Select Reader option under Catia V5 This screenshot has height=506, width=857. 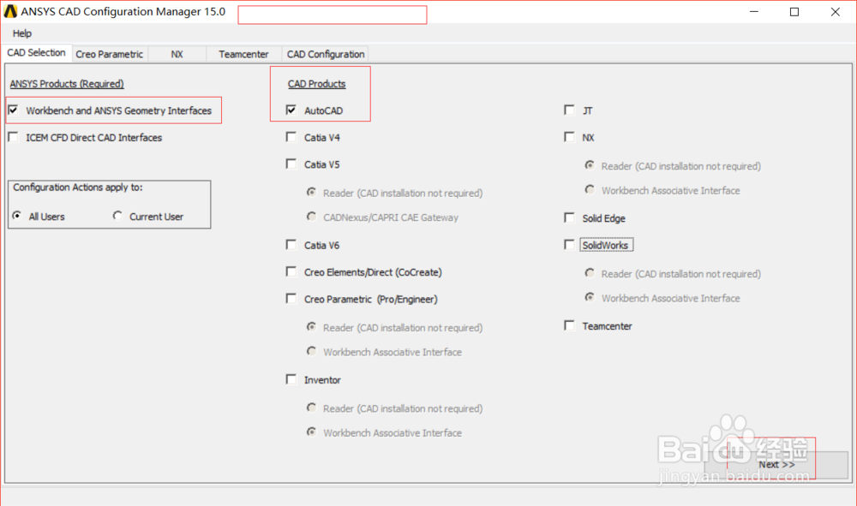point(312,192)
